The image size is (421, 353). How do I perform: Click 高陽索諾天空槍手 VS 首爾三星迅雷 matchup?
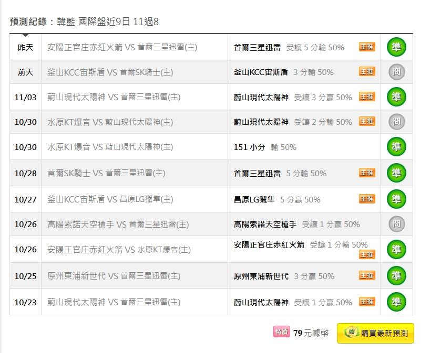(118, 224)
